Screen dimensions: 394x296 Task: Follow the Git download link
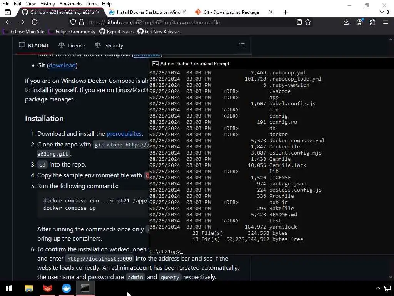pos(62,66)
